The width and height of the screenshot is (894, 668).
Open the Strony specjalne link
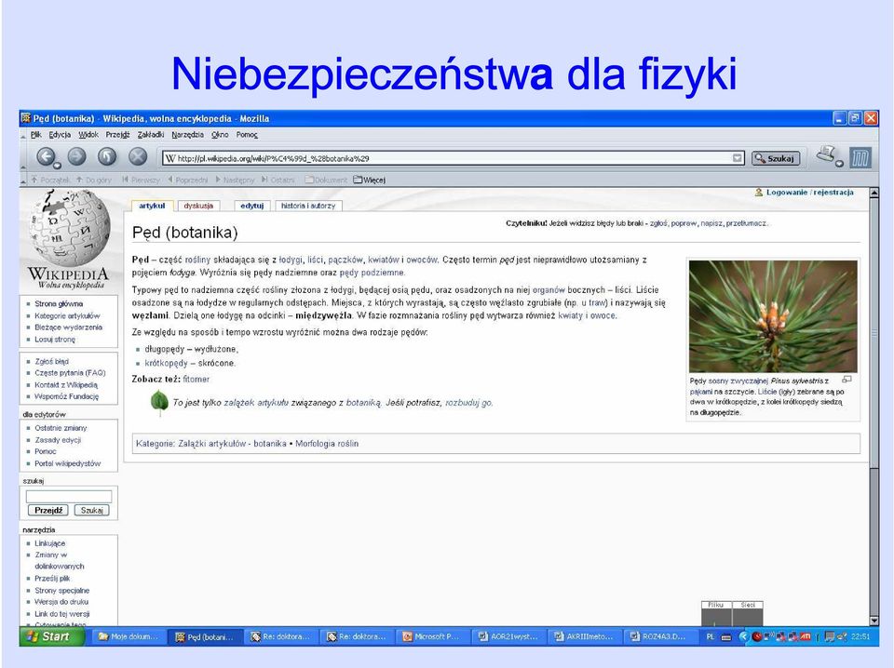pyautogui.click(x=62, y=590)
